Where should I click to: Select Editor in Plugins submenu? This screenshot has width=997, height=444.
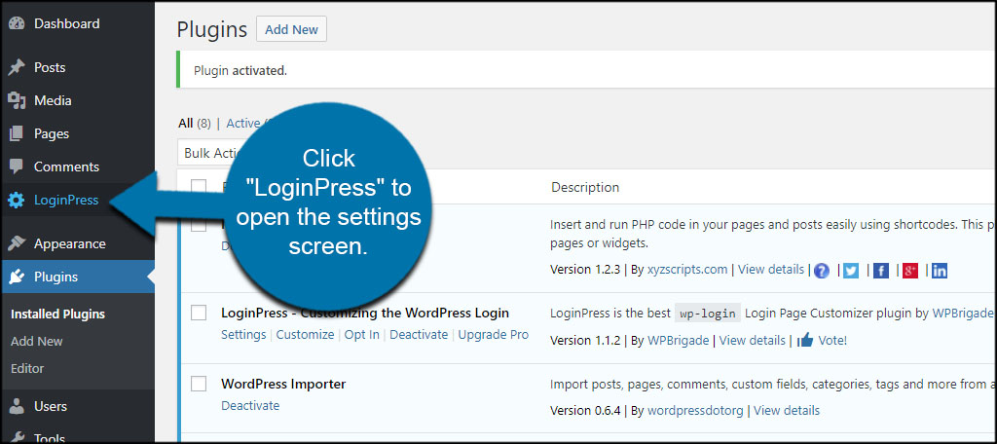click(27, 368)
